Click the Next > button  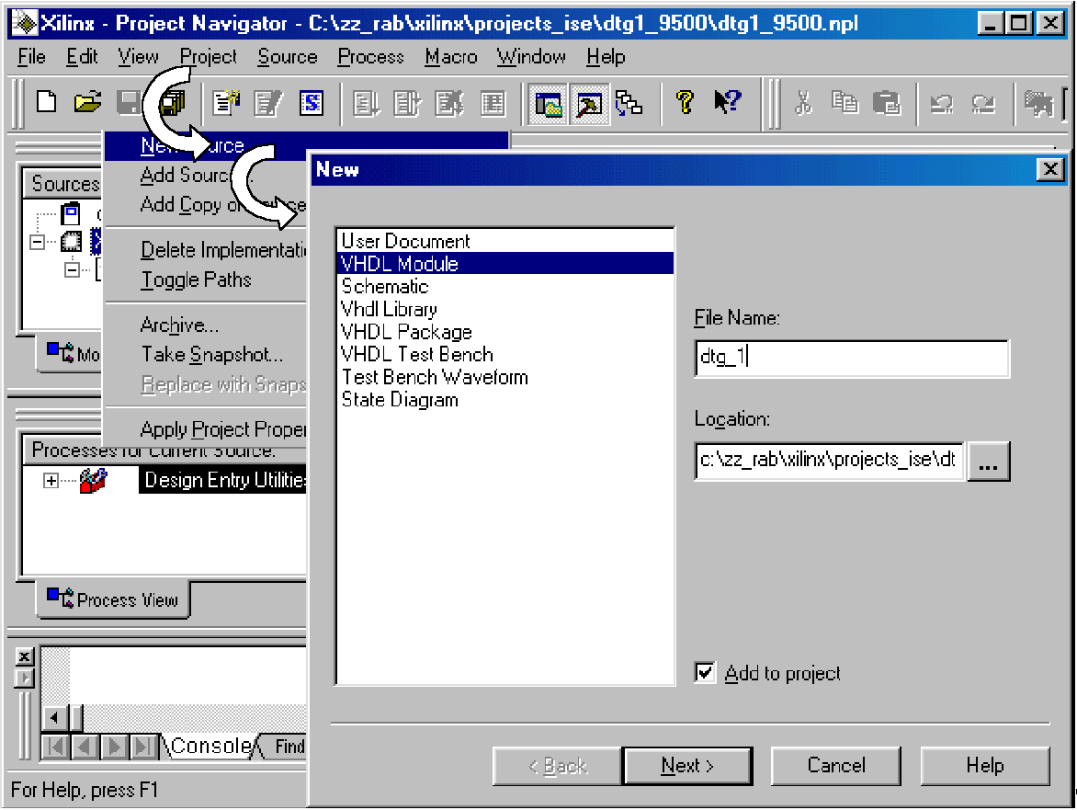click(686, 765)
